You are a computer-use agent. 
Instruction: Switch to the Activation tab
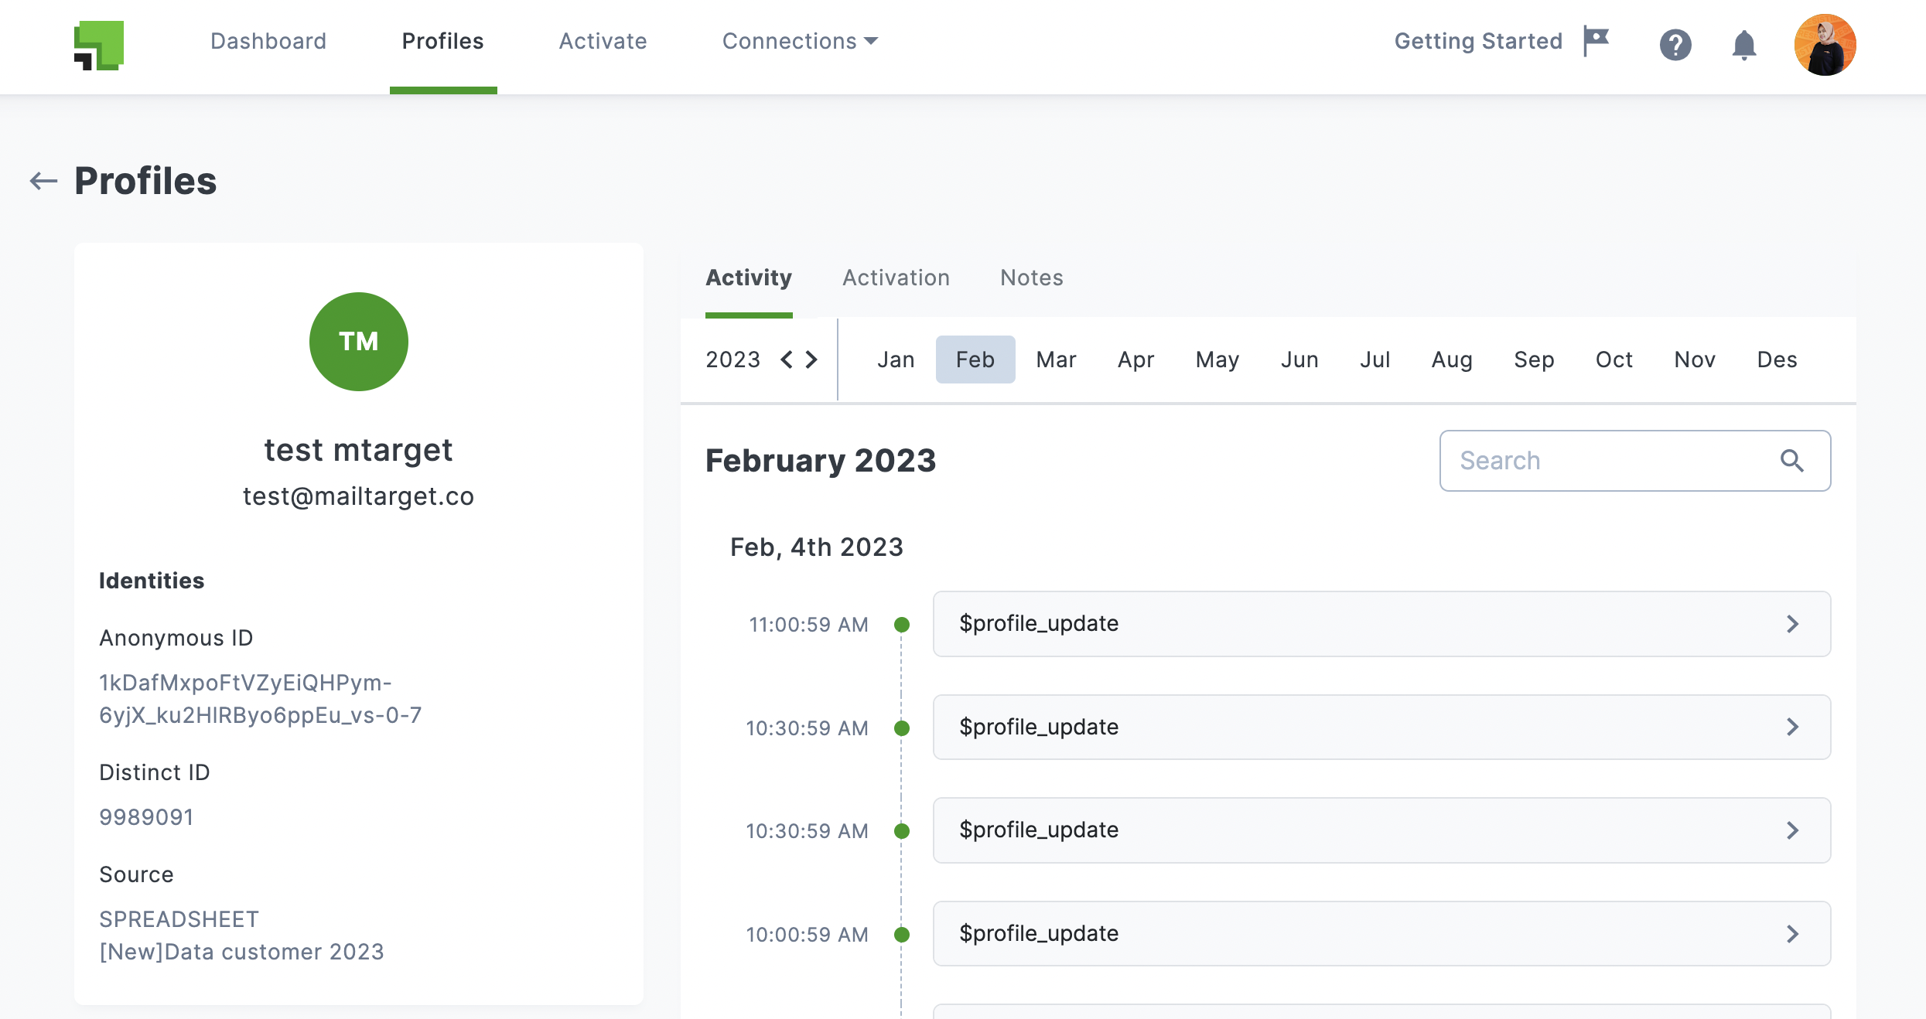[x=896, y=278]
